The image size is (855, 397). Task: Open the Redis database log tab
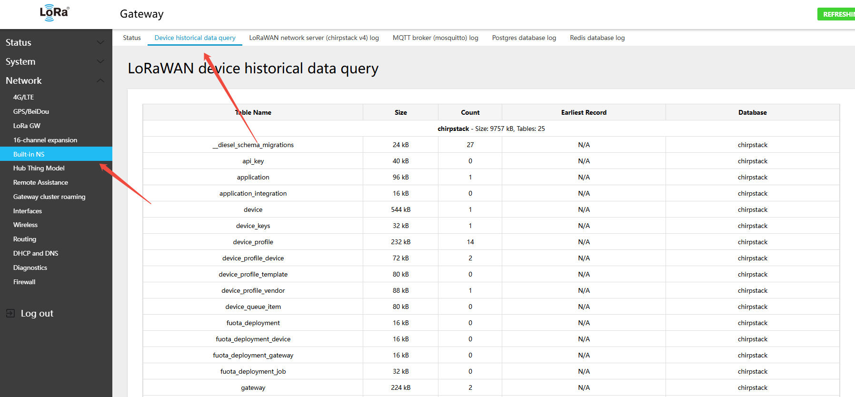[x=597, y=38]
